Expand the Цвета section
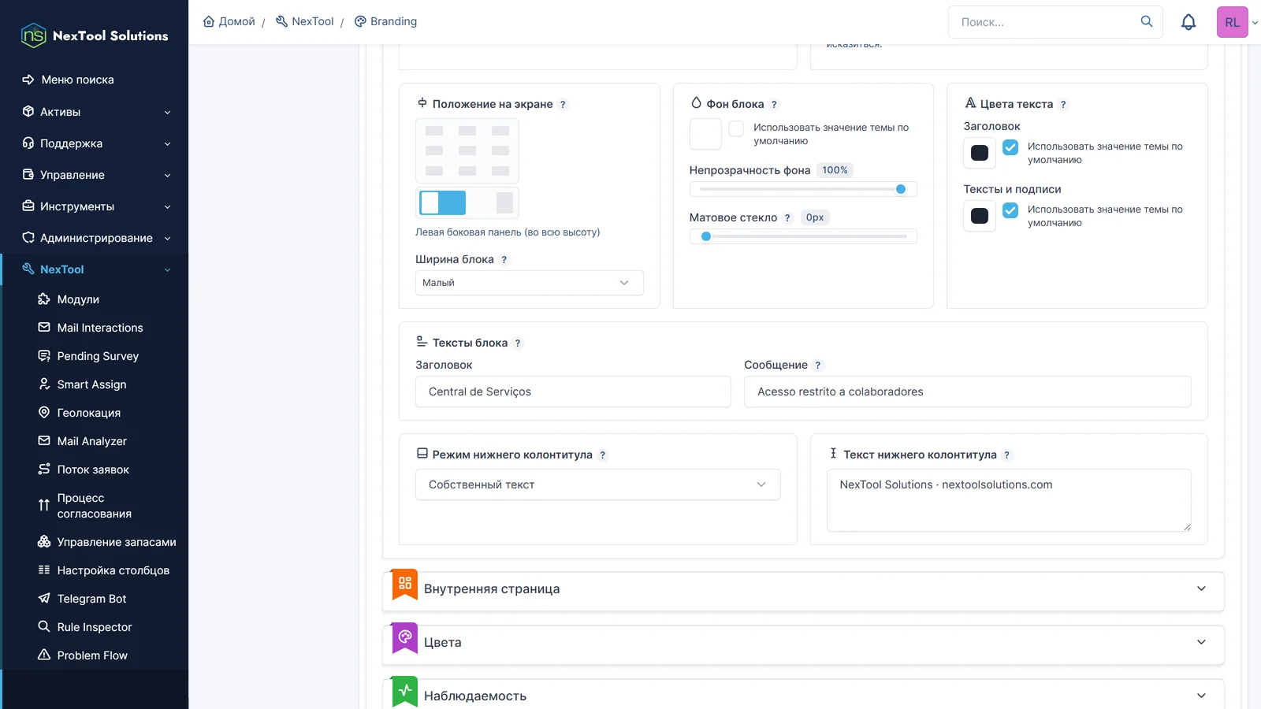 tap(803, 643)
